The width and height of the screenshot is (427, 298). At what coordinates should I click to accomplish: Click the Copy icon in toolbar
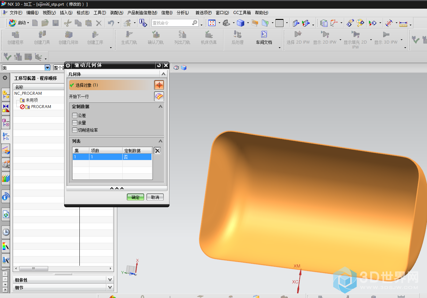tap(78, 23)
